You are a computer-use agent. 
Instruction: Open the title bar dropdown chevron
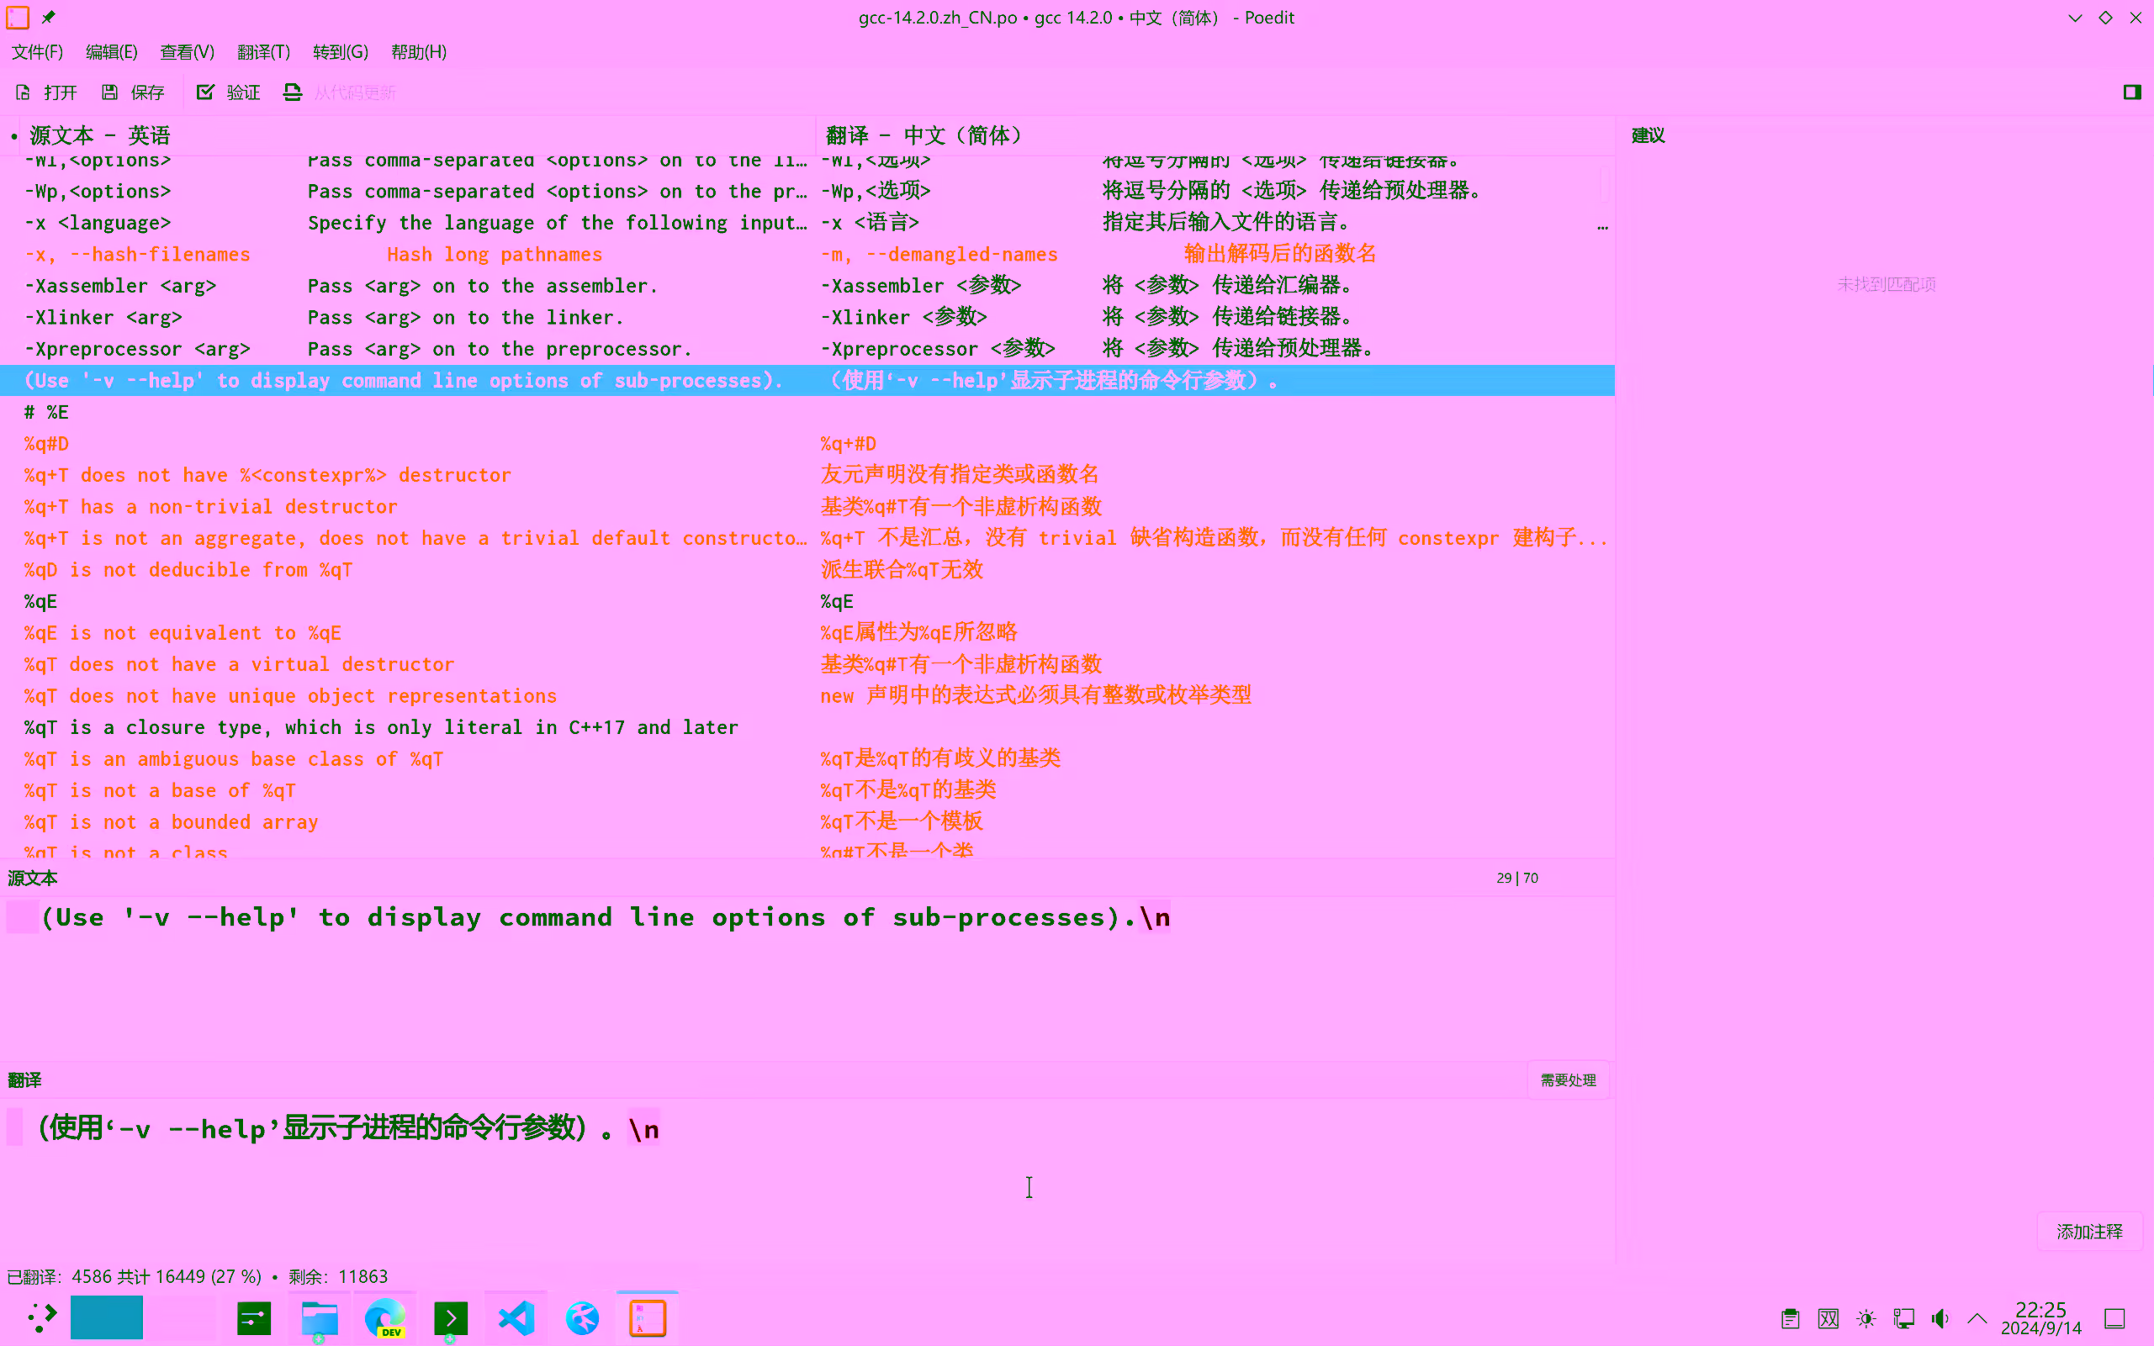[x=2075, y=17]
